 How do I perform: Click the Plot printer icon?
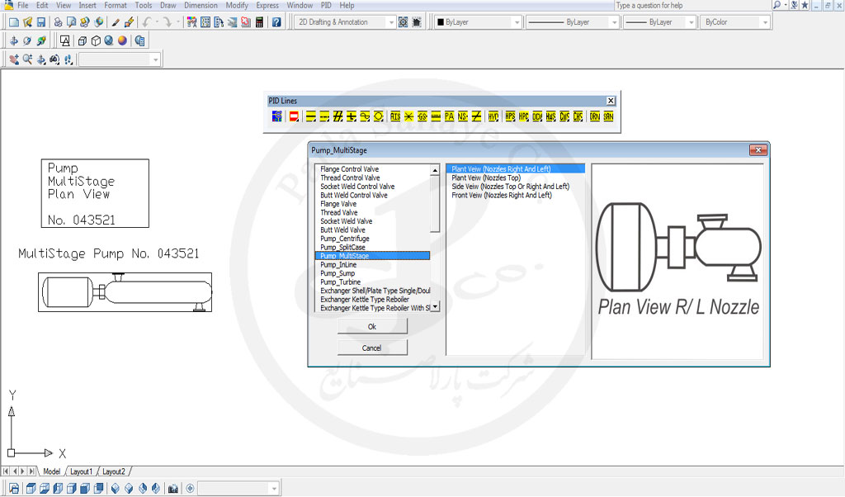58,22
